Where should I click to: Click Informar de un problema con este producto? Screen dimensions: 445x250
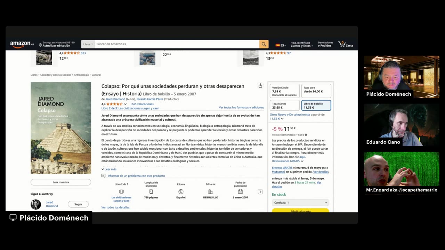pos(136,176)
